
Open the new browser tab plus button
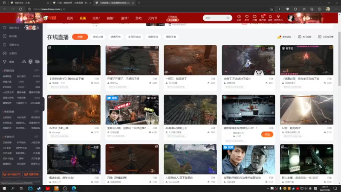[x=139, y=3]
